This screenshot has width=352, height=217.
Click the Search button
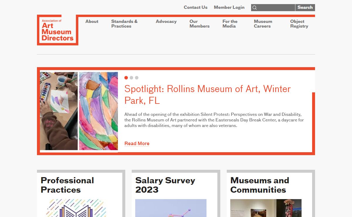click(x=305, y=7)
